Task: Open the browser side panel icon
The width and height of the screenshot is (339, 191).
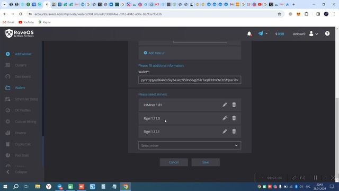Action: pyautogui.click(x=318, y=14)
